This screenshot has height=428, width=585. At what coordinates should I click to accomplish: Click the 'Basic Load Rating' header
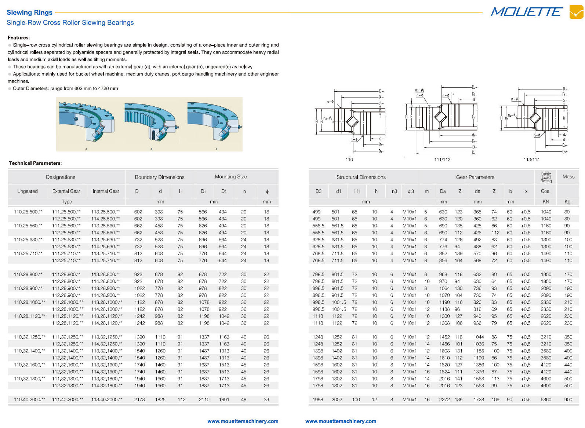point(546,178)
